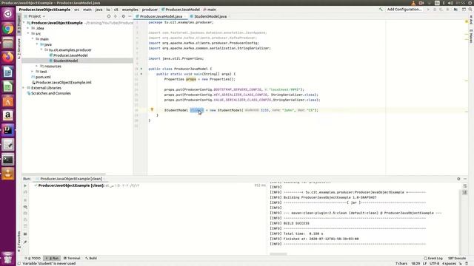Toggle the Build tool window button
The height and width of the screenshot is (266, 474).
[91, 258]
